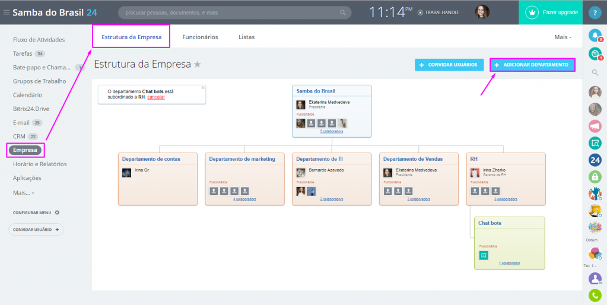Open the green padlock chat icon
Image resolution: width=607 pixels, height=305 pixels.
click(x=595, y=177)
